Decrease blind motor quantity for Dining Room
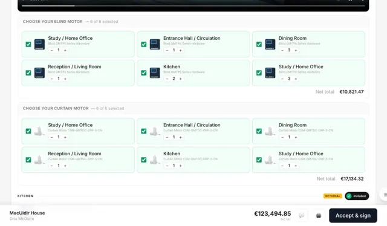Viewport: 387px width, 226px height. point(282,50)
